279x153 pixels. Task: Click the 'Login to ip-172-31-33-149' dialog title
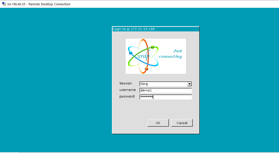pyautogui.click(x=134, y=29)
